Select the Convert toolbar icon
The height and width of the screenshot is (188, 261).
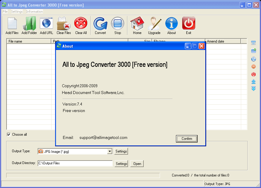click(100, 24)
